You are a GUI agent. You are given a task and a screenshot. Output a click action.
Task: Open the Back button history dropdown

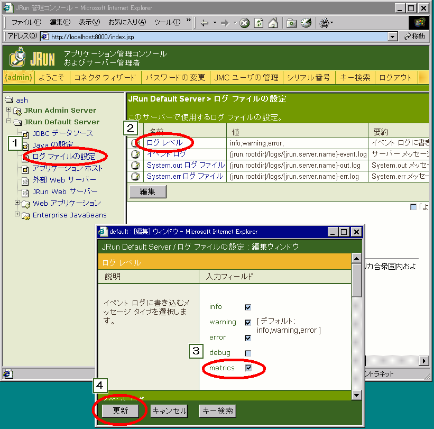(215, 23)
